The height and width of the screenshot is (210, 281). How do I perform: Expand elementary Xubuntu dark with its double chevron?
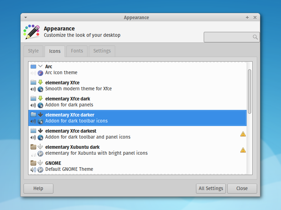(x=40, y=146)
